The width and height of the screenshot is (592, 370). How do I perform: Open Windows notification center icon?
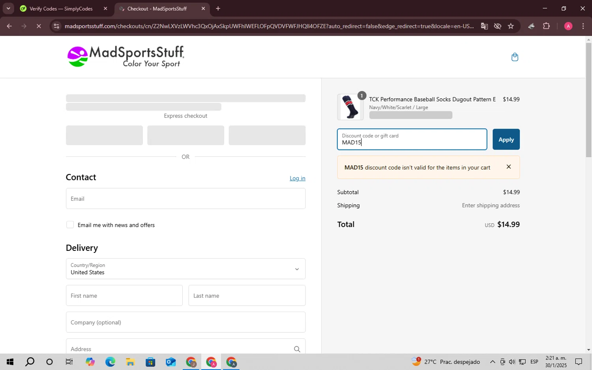[579, 362]
